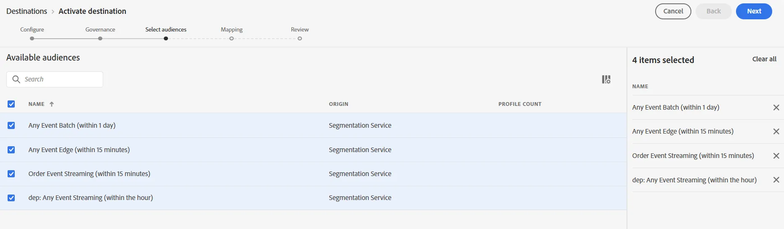Remove Order Event Streaming from the selected list
Image resolution: width=784 pixels, height=229 pixels.
[776, 156]
